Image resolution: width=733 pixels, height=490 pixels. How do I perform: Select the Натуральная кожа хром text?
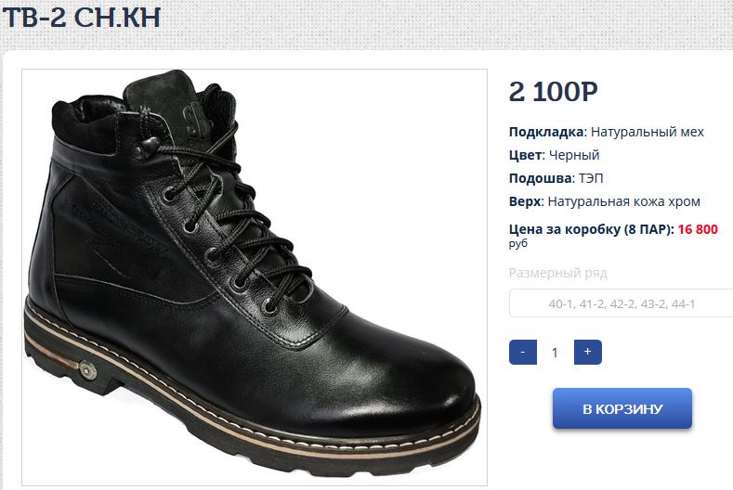[x=624, y=201]
